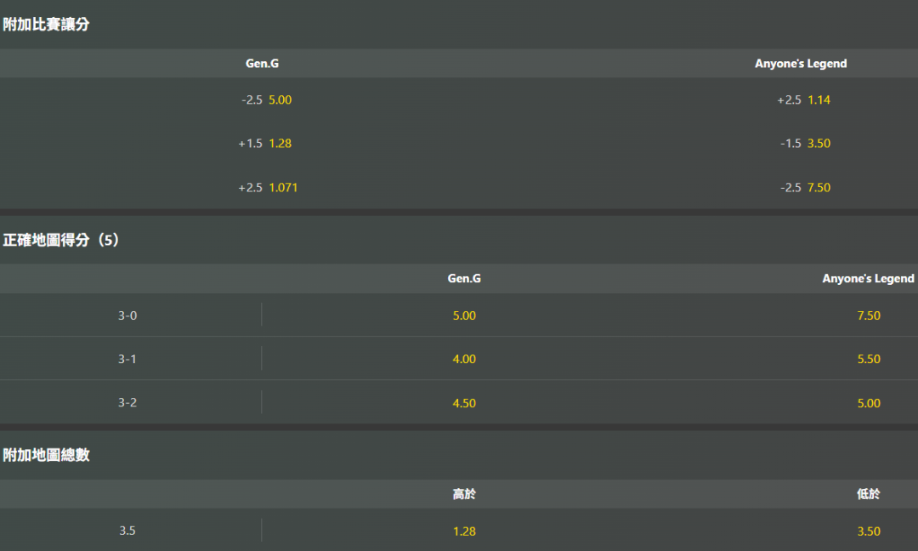Select under 3.5 maps at 3.50

(869, 531)
